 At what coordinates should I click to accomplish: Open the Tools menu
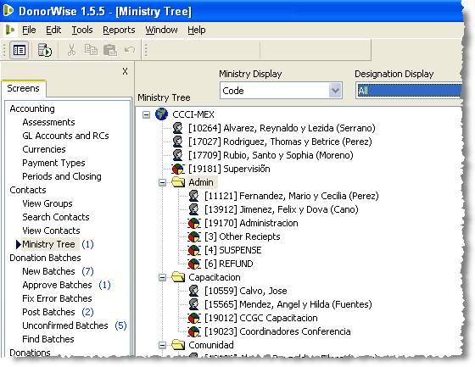[82, 30]
